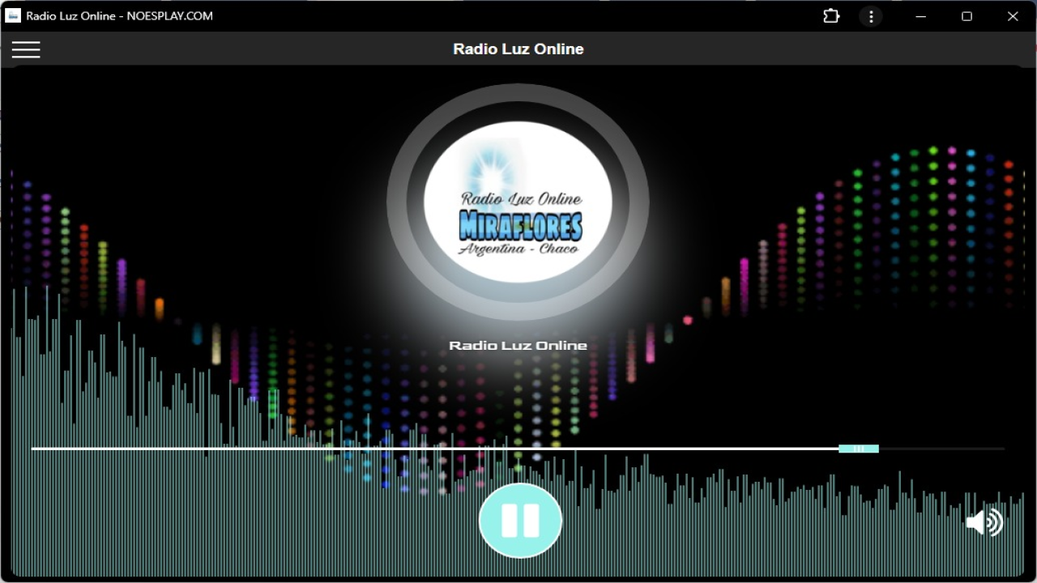Mute the speaker volume icon
The width and height of the screenshot is (1037, 583).
984,522
